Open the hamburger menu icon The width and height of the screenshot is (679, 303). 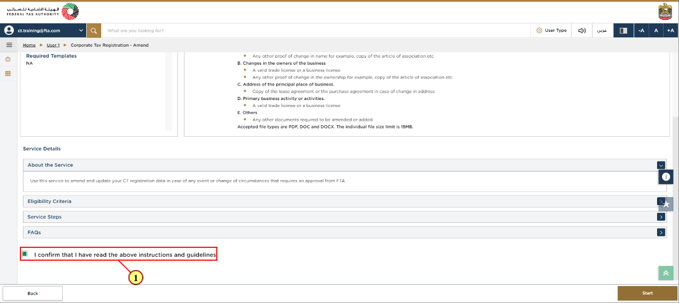[9, 45]
